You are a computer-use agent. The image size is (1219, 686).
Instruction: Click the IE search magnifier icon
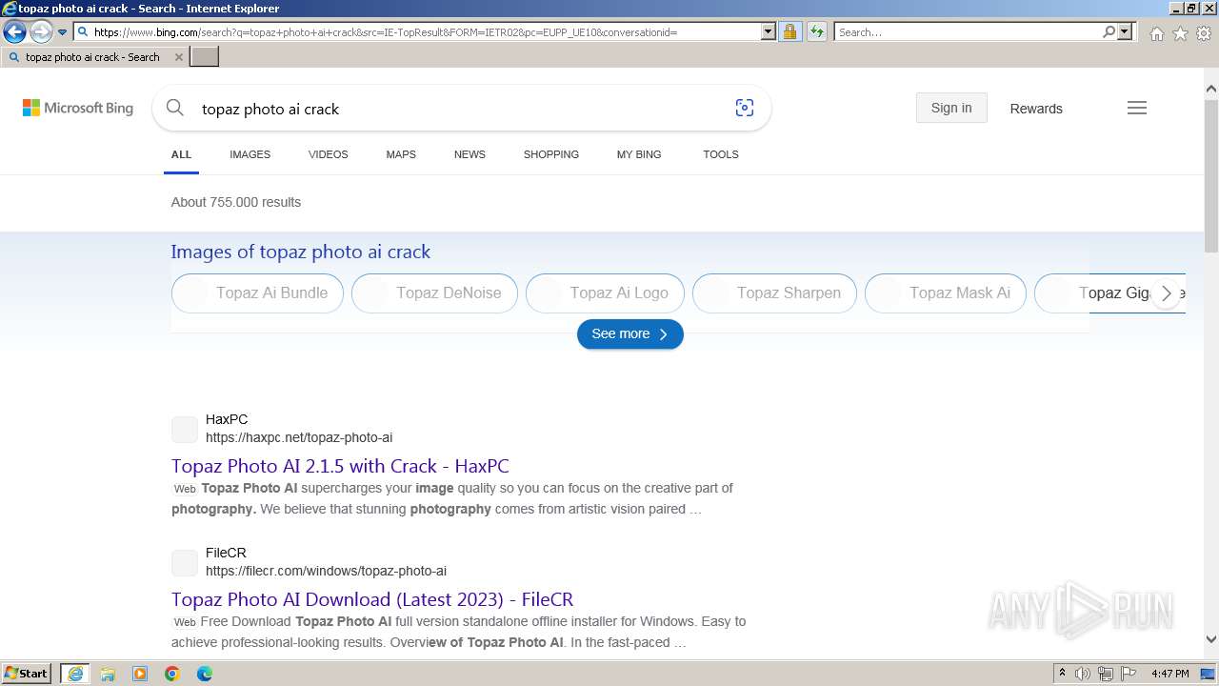pos(1109,32)
